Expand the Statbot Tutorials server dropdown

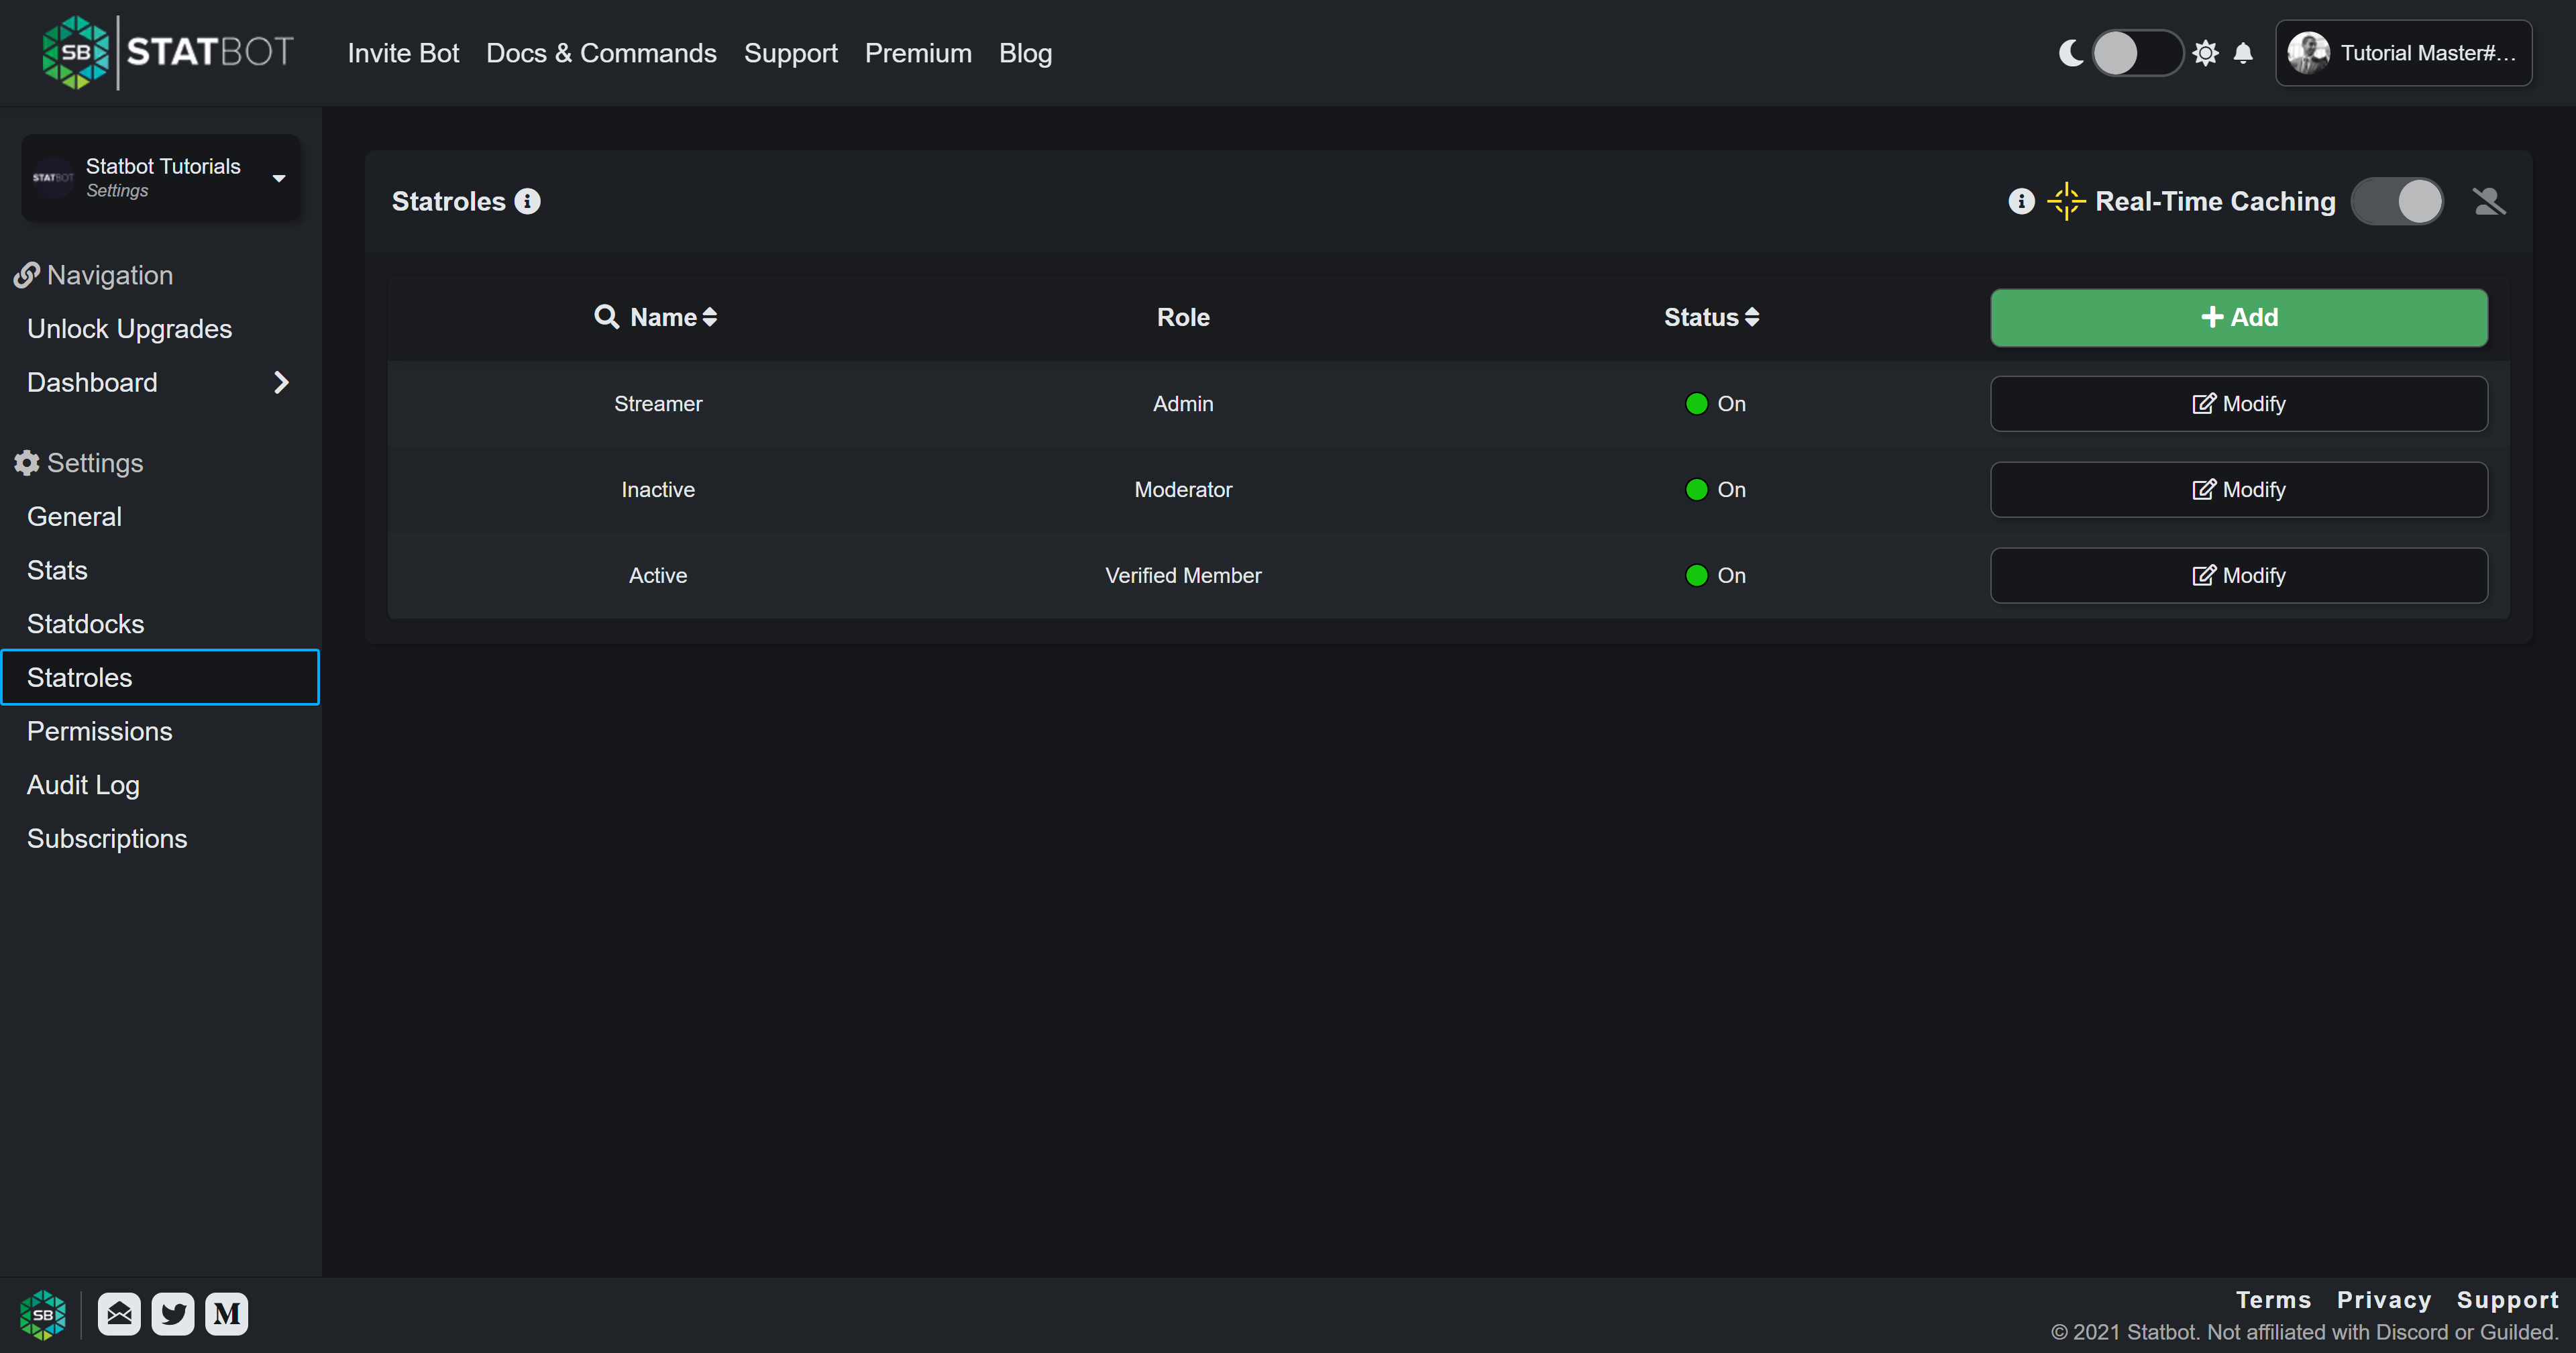pos(278,176)
